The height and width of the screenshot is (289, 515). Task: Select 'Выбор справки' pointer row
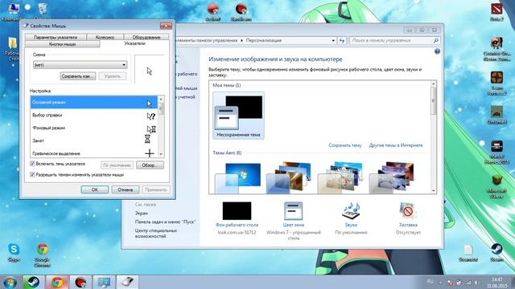94,116
